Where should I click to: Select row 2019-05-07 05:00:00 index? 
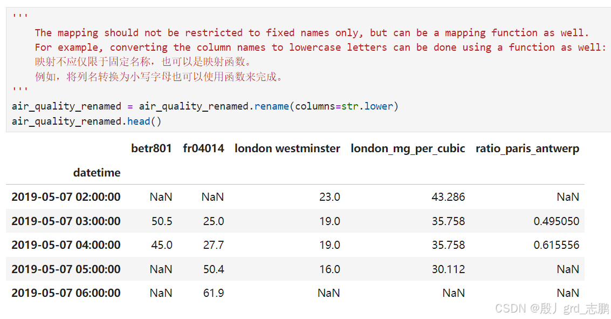[66, 269]
